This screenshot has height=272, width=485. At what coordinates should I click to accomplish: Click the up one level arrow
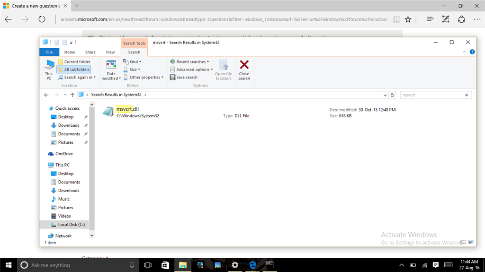[x=72, y=95]
